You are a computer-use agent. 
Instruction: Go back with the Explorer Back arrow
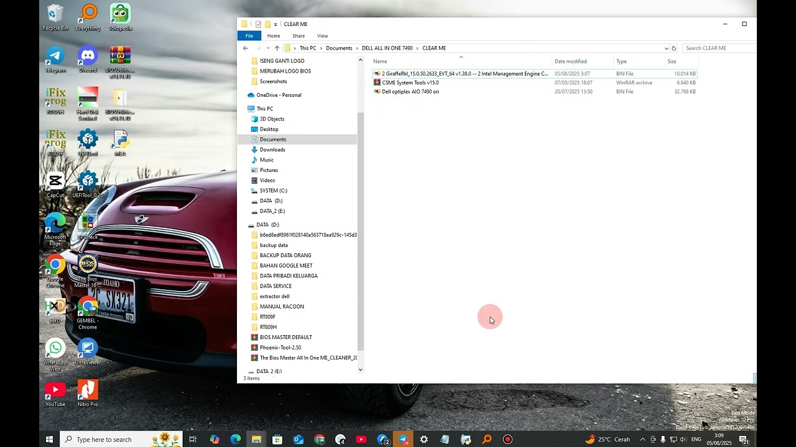246,48
